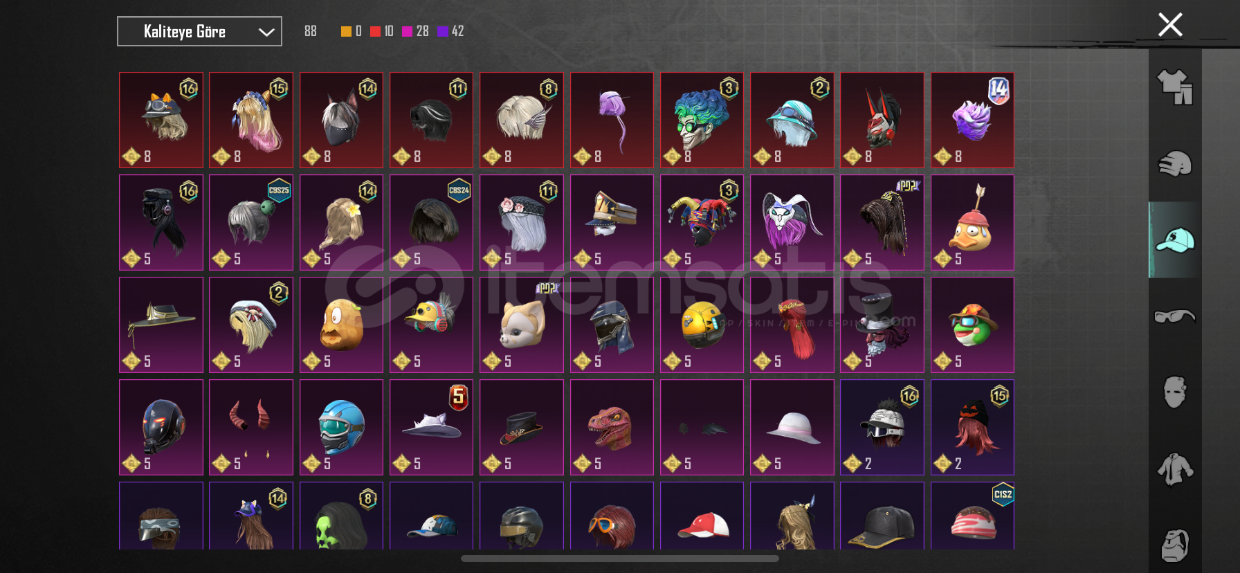Screen dimensions: 1240x573
Task: Click the dropdown chevron arrow
Action: [x=266, y=32]
